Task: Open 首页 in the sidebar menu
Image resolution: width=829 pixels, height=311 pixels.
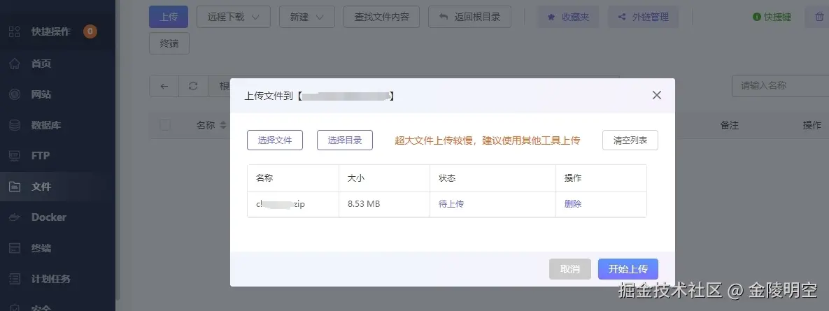Action: 41,64
